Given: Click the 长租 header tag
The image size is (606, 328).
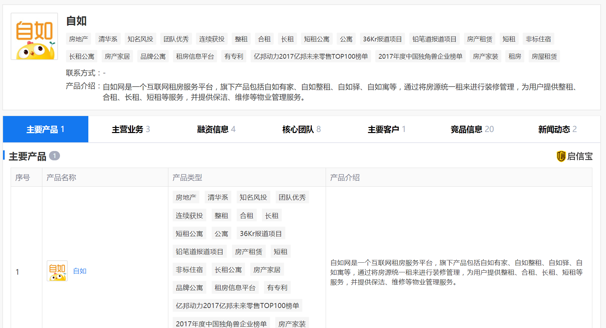Looking at the screenshot, I should click(x=287, y=39).
